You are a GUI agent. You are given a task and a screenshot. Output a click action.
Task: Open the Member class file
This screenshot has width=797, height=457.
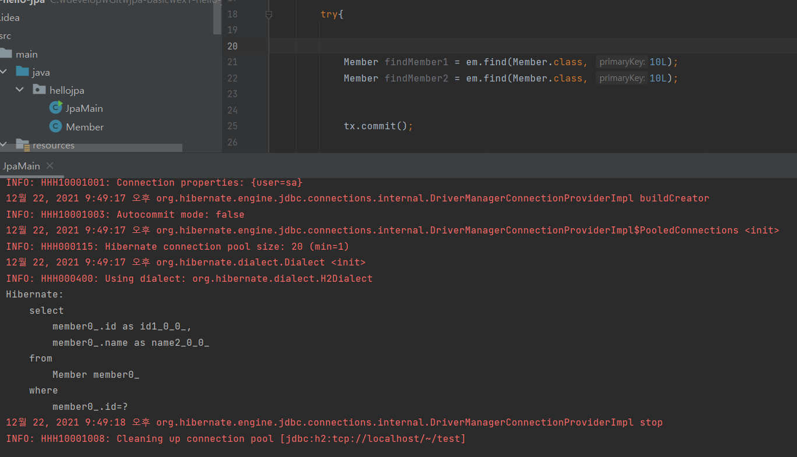[x=84, y=127]
